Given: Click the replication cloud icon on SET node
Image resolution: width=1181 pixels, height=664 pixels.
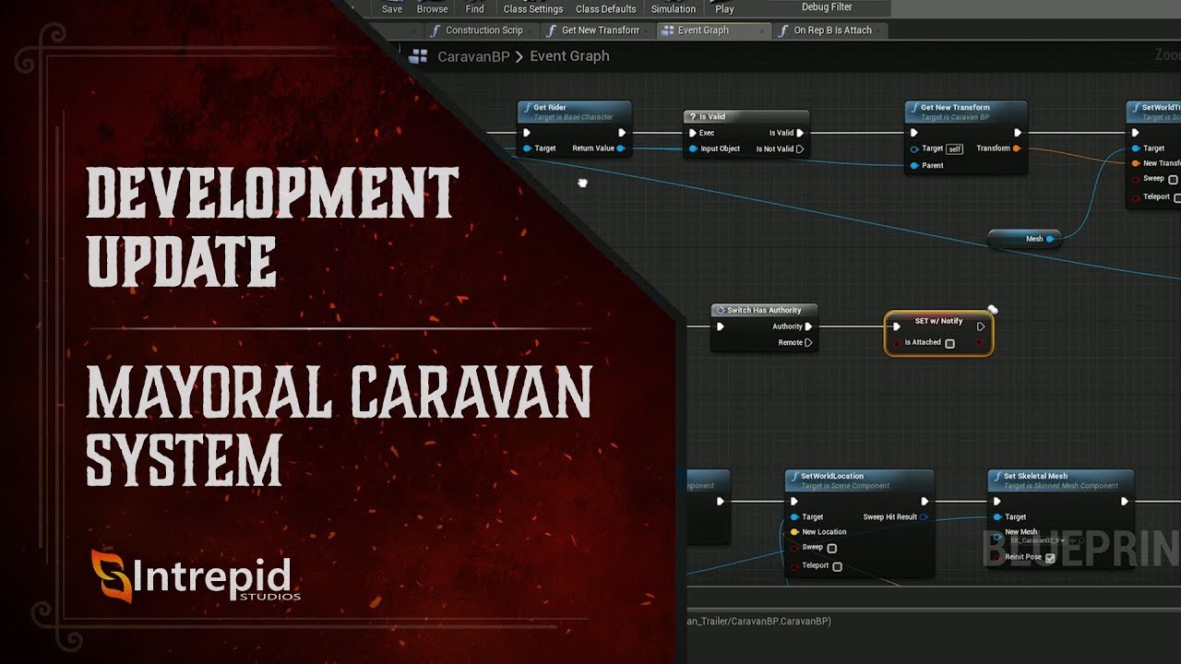Looking at the screenshot, I should tap(992, 310).
